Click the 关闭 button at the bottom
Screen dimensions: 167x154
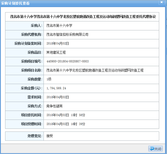point(155,149)
